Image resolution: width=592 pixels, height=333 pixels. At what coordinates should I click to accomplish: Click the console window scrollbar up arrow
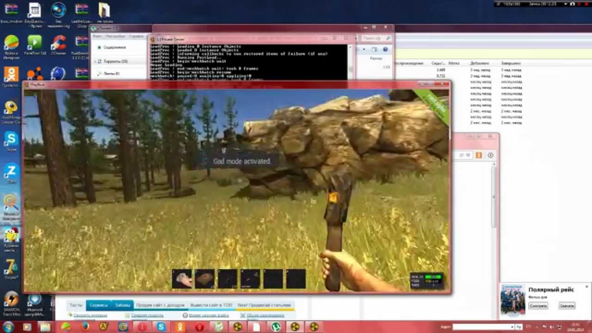click(350, 48)
